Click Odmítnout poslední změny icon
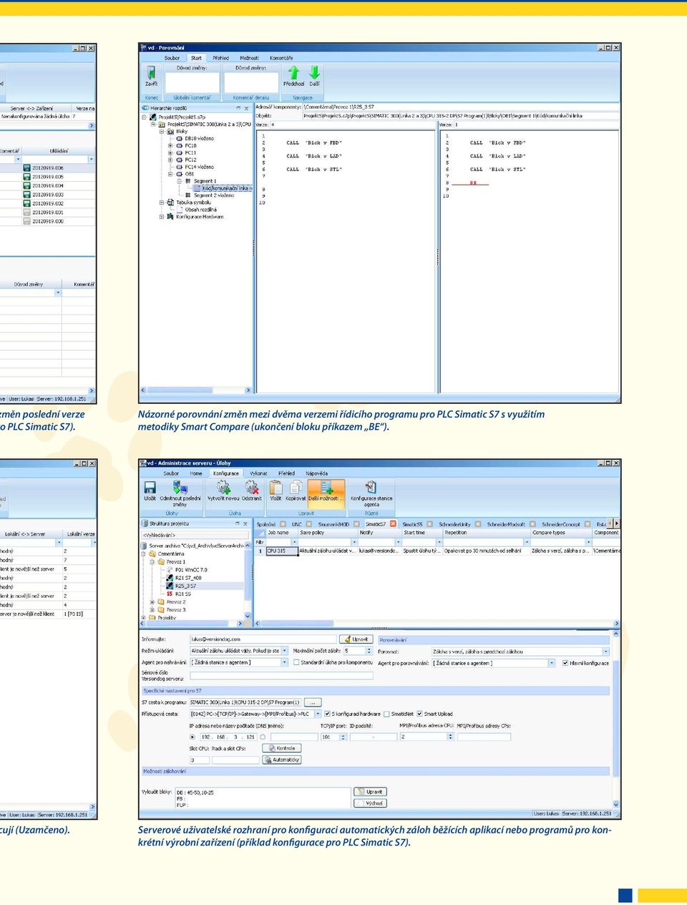Screen dimensions: 687x905 coord(180,488)
